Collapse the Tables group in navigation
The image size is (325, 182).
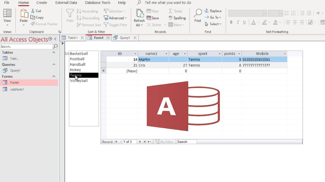pyautogui.click(x=54, y=52)
